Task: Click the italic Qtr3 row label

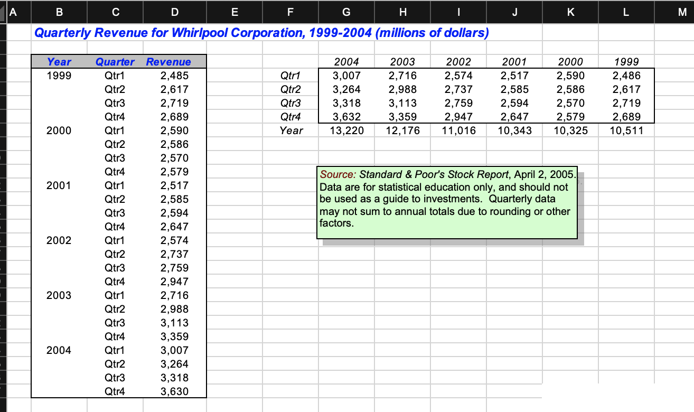Action: [x=291, y=103]
